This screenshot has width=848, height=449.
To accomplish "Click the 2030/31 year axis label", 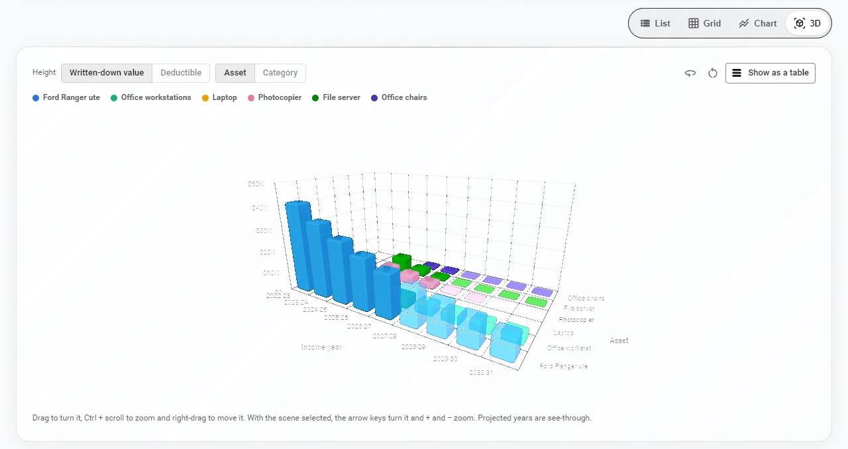I will point(481,372).
